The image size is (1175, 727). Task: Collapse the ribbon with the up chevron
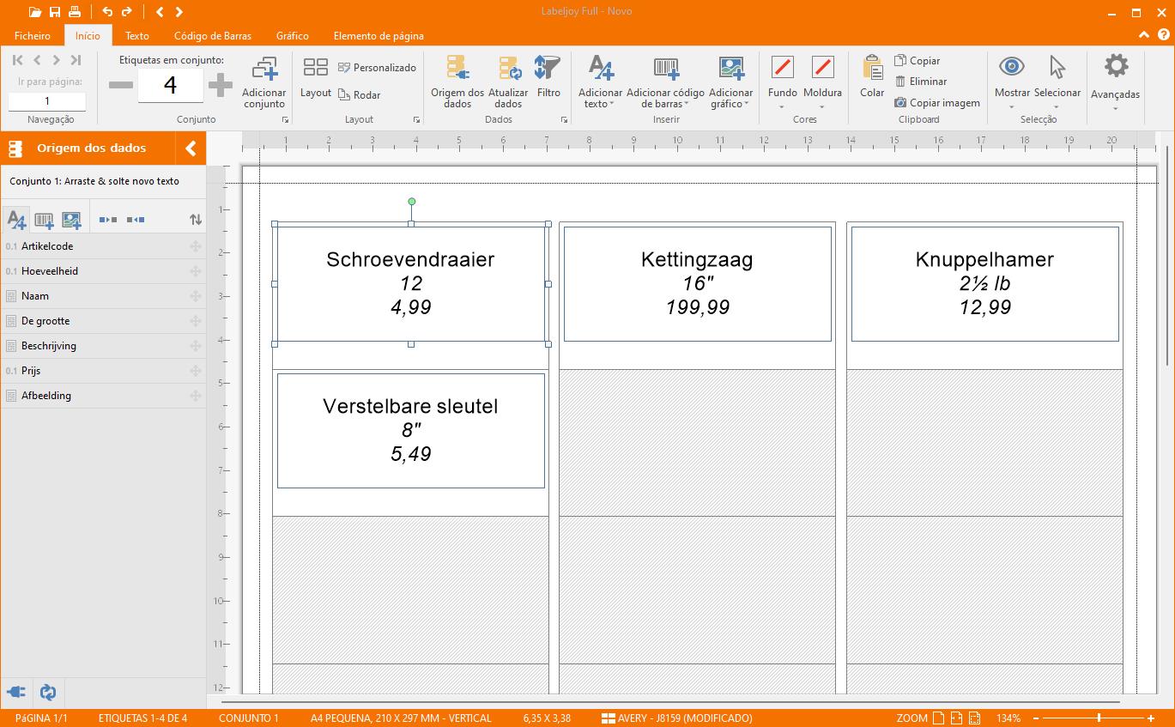[x=1144, y=35]
